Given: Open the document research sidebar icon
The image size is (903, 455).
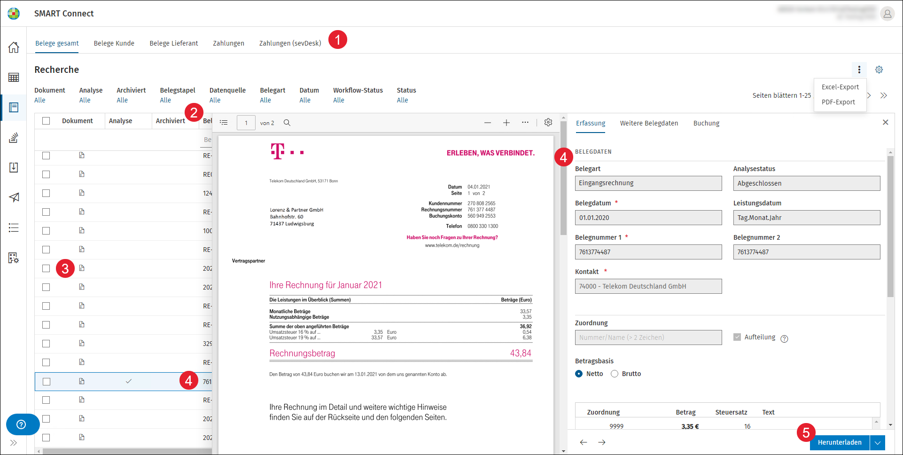Looking at the screenshot, I should point(14,108).
